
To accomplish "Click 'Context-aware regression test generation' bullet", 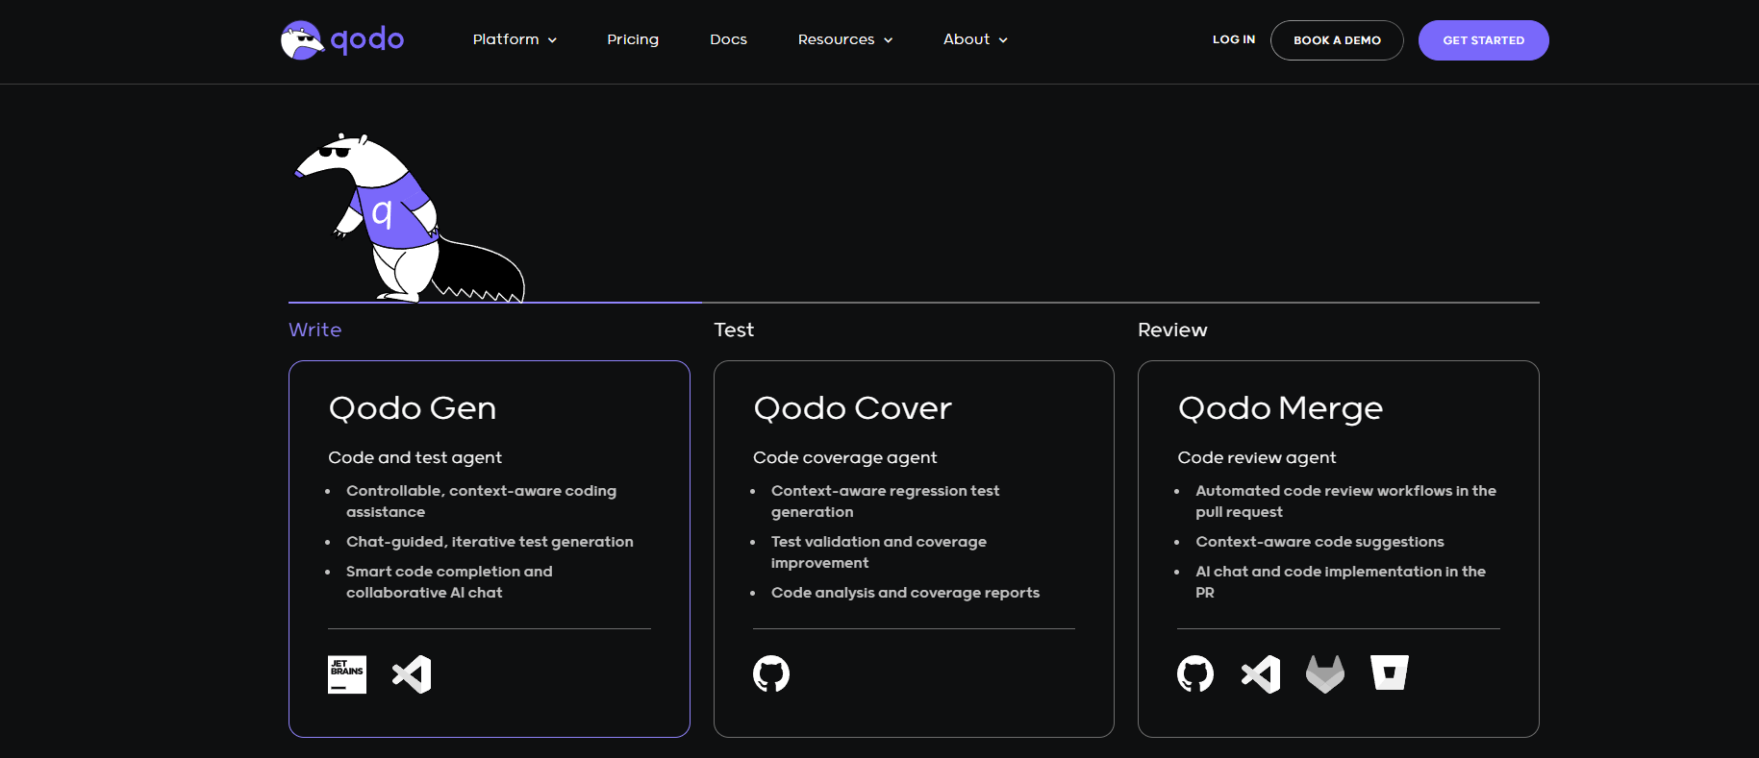I will 885,501.
